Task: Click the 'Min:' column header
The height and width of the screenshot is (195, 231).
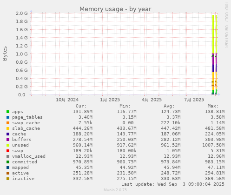Action: coord(125,106)
